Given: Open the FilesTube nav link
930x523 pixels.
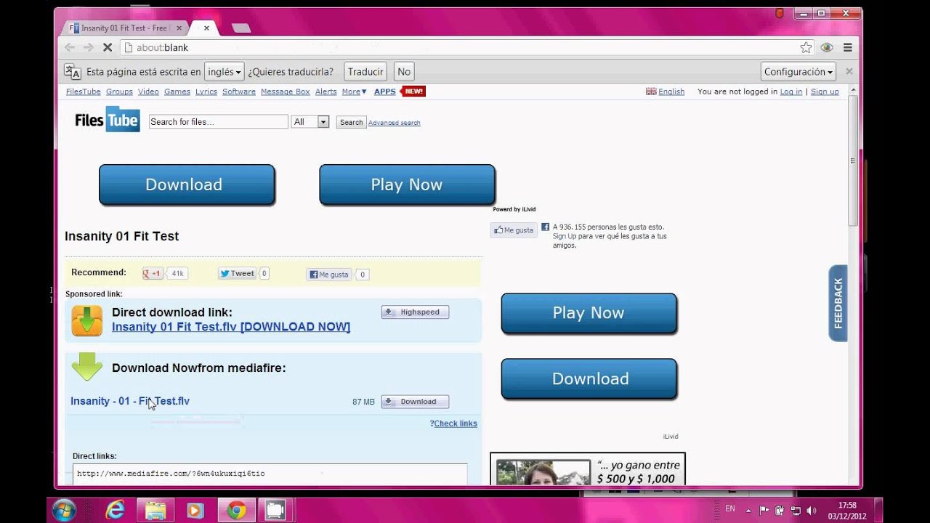Looking at the screenshot, I should (83, 92).
